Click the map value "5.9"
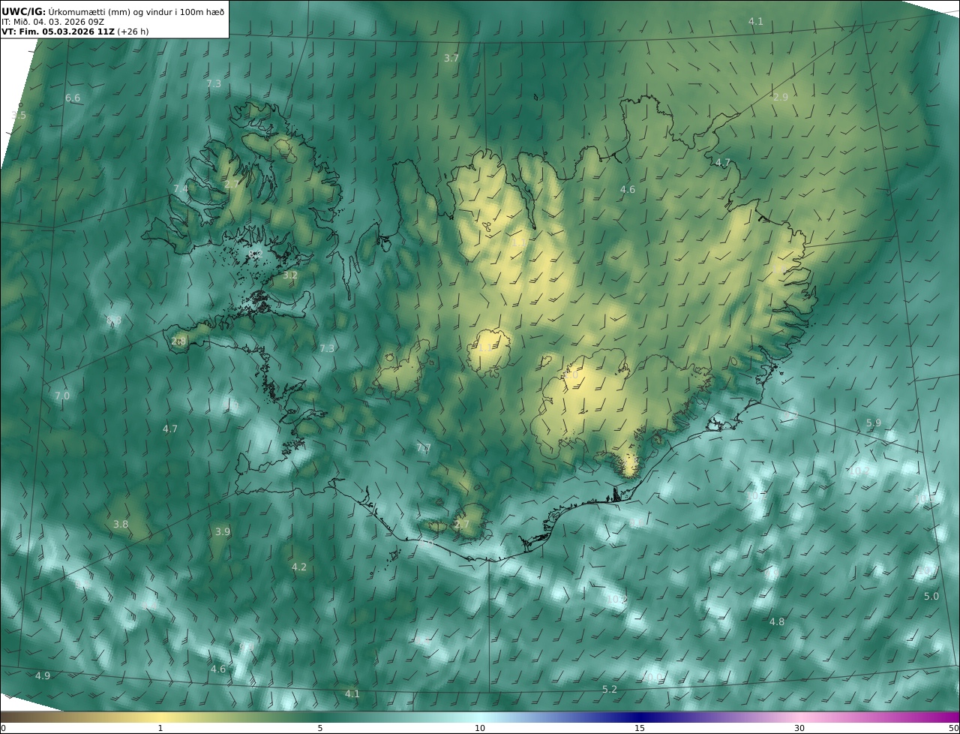 pyautogui.click(x=874, y=423)
